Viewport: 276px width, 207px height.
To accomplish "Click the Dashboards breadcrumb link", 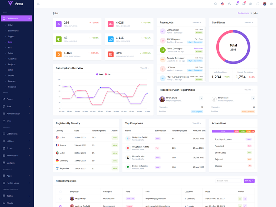I will point(243,13).
